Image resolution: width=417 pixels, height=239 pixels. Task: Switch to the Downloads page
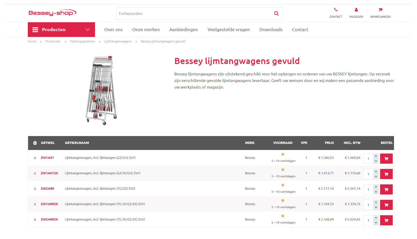tap(271, 30)
